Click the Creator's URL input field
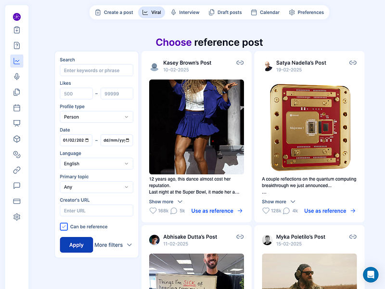 point(97,210)
